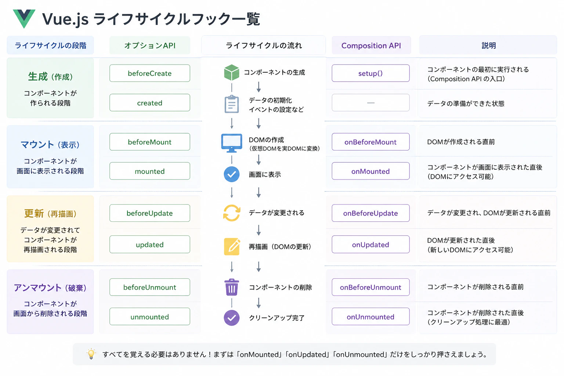Viewport: 564px width, 376px height.
Task: Select the setup() box
Action: click(370, 73)
